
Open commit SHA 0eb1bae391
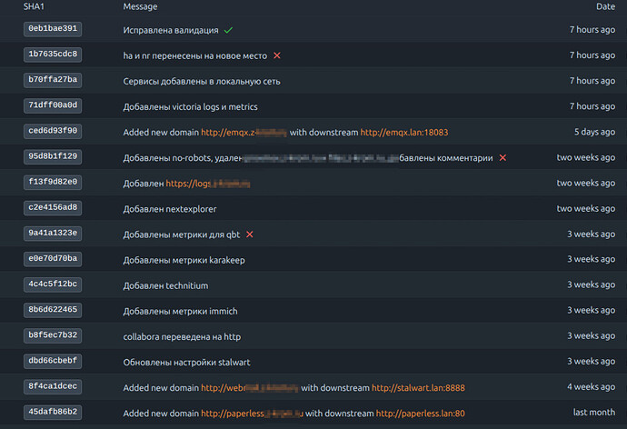[53, 29]
